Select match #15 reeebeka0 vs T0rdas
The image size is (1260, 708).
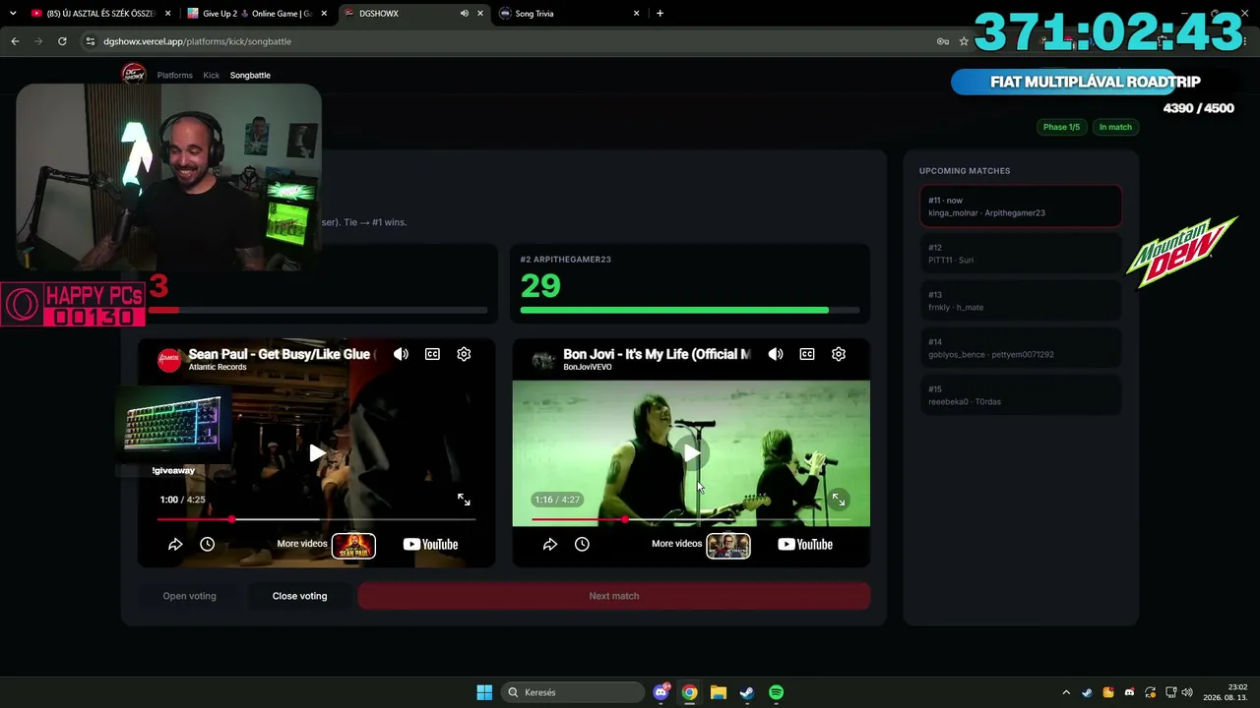(1021, 395)
